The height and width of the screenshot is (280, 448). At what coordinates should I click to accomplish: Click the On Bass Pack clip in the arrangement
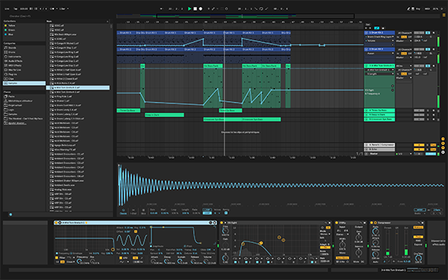click(x=213, y=66)
